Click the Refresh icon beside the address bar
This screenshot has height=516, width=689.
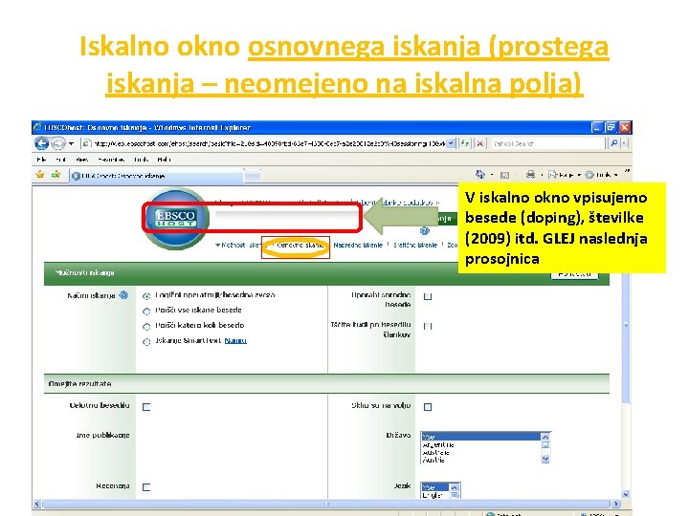click(465, 143)
